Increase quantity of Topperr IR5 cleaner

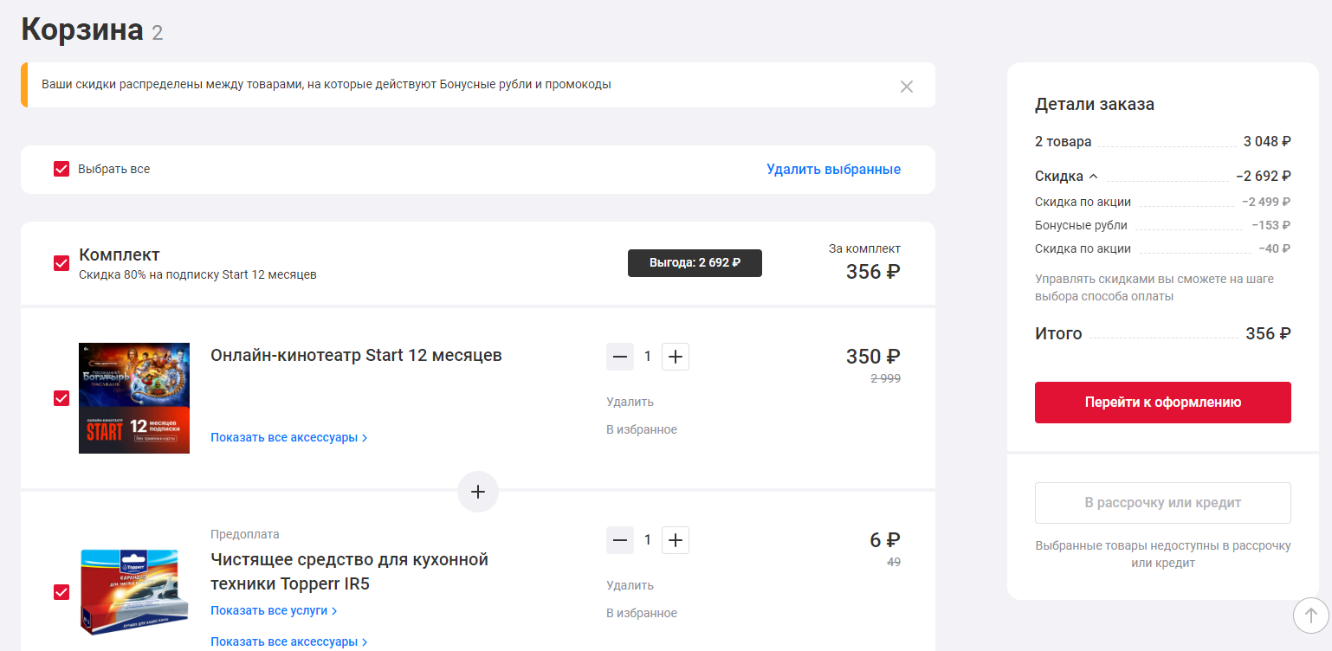click(676, 540)
